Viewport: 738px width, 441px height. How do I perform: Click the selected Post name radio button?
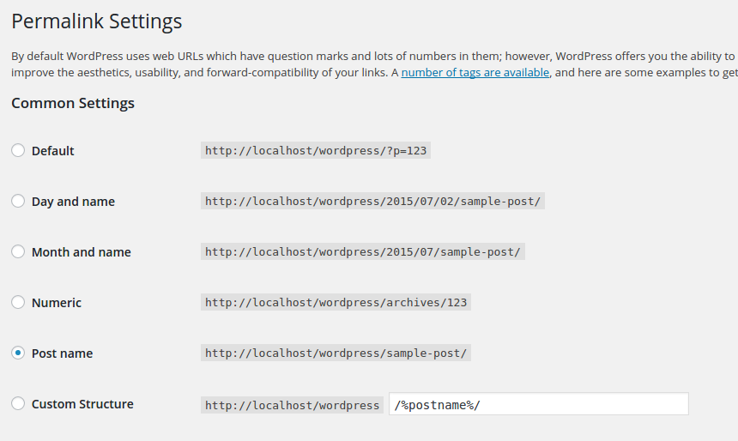[18, 353]
